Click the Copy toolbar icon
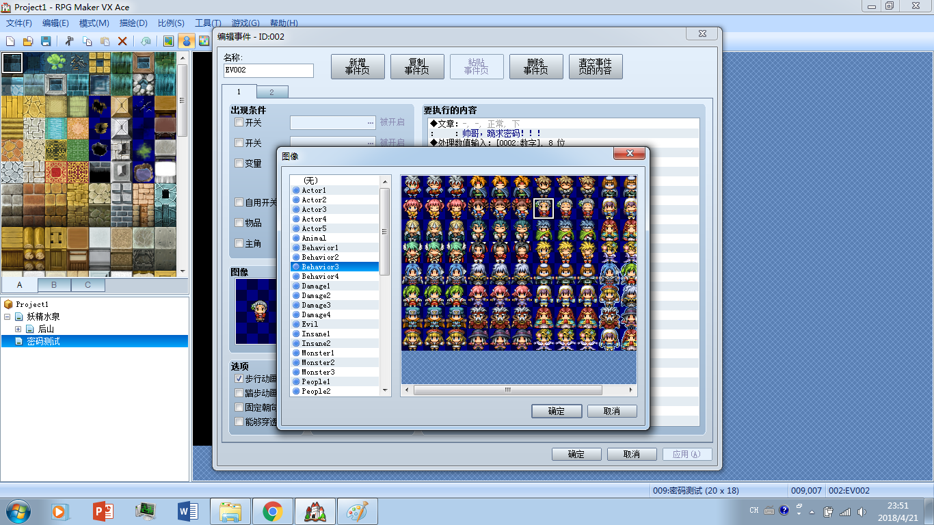 (x=87, y=41)
